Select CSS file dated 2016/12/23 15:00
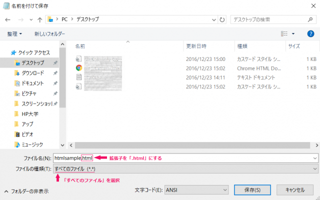The height and width of the screenshot is (200, 320). pyautogui.click(x=79, y=59)
